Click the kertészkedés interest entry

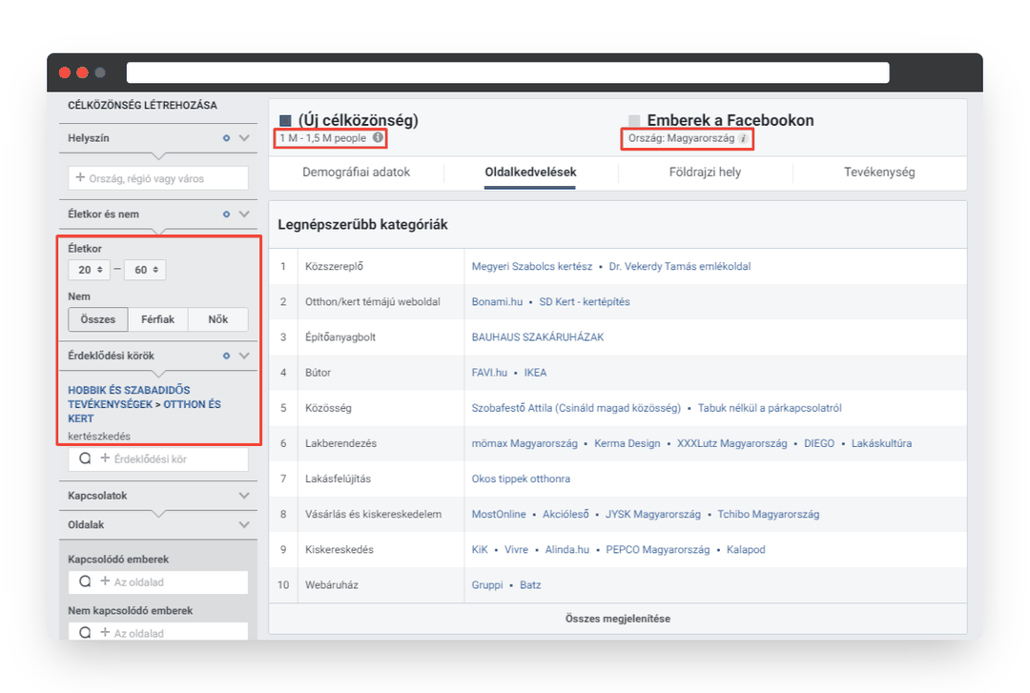[99, 437]
